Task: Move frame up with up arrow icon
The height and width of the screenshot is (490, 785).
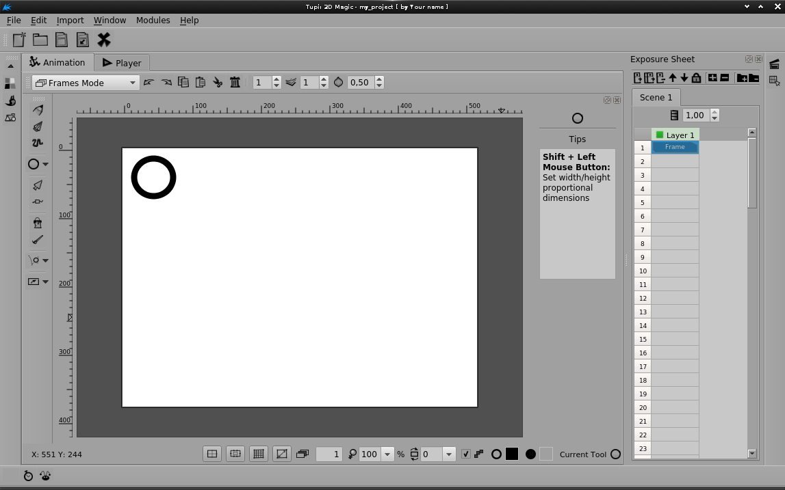Action: (672, 78)
